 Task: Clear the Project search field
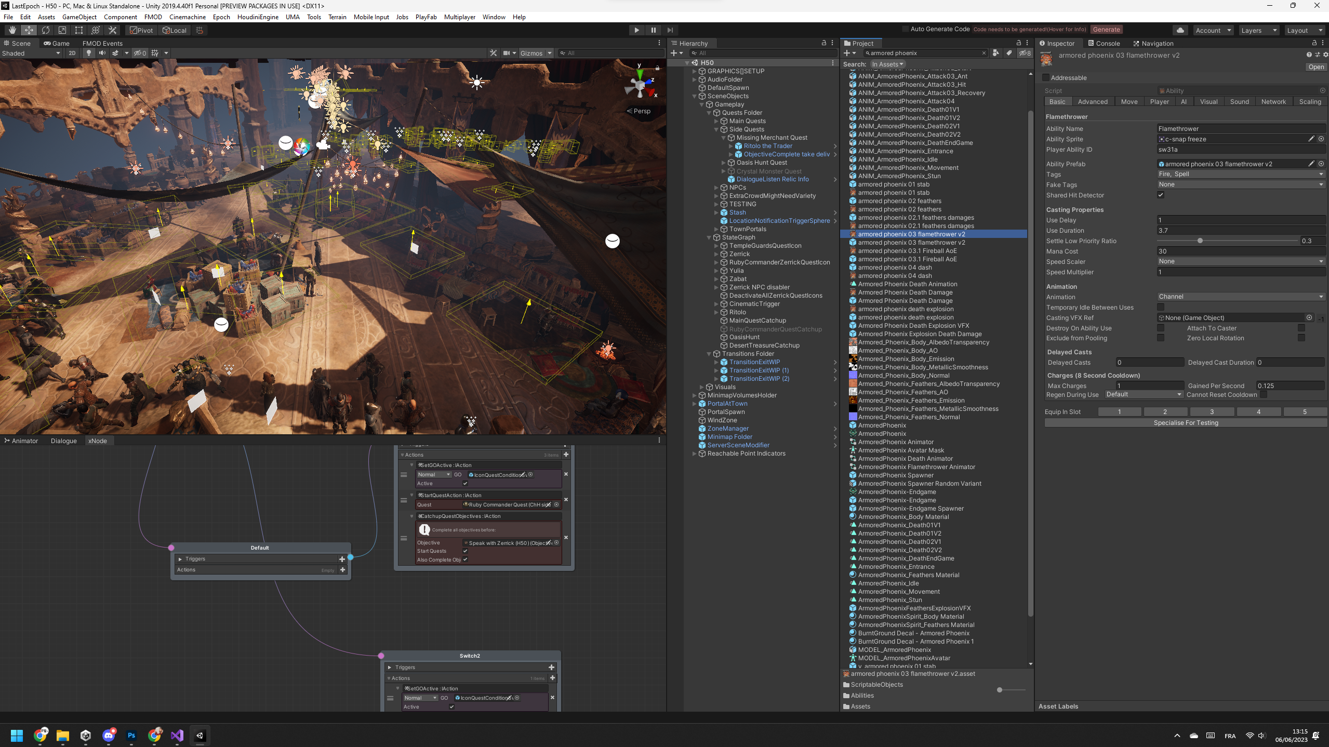point(984,53)
